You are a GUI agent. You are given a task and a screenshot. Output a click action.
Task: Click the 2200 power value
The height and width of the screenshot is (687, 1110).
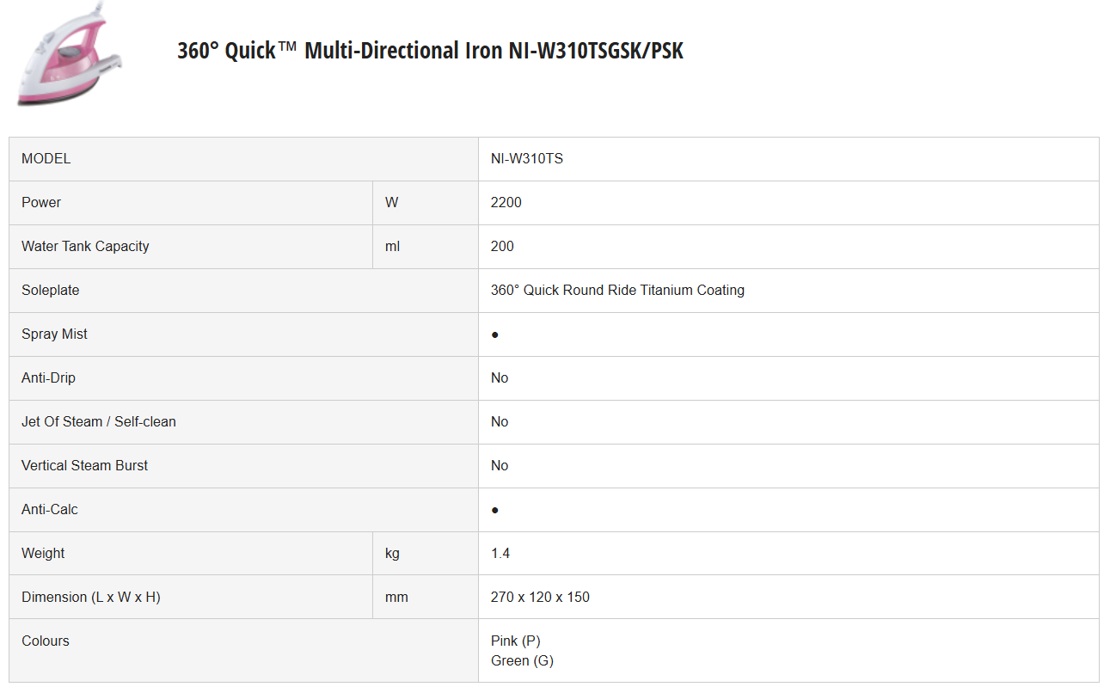tap(506, 203)
